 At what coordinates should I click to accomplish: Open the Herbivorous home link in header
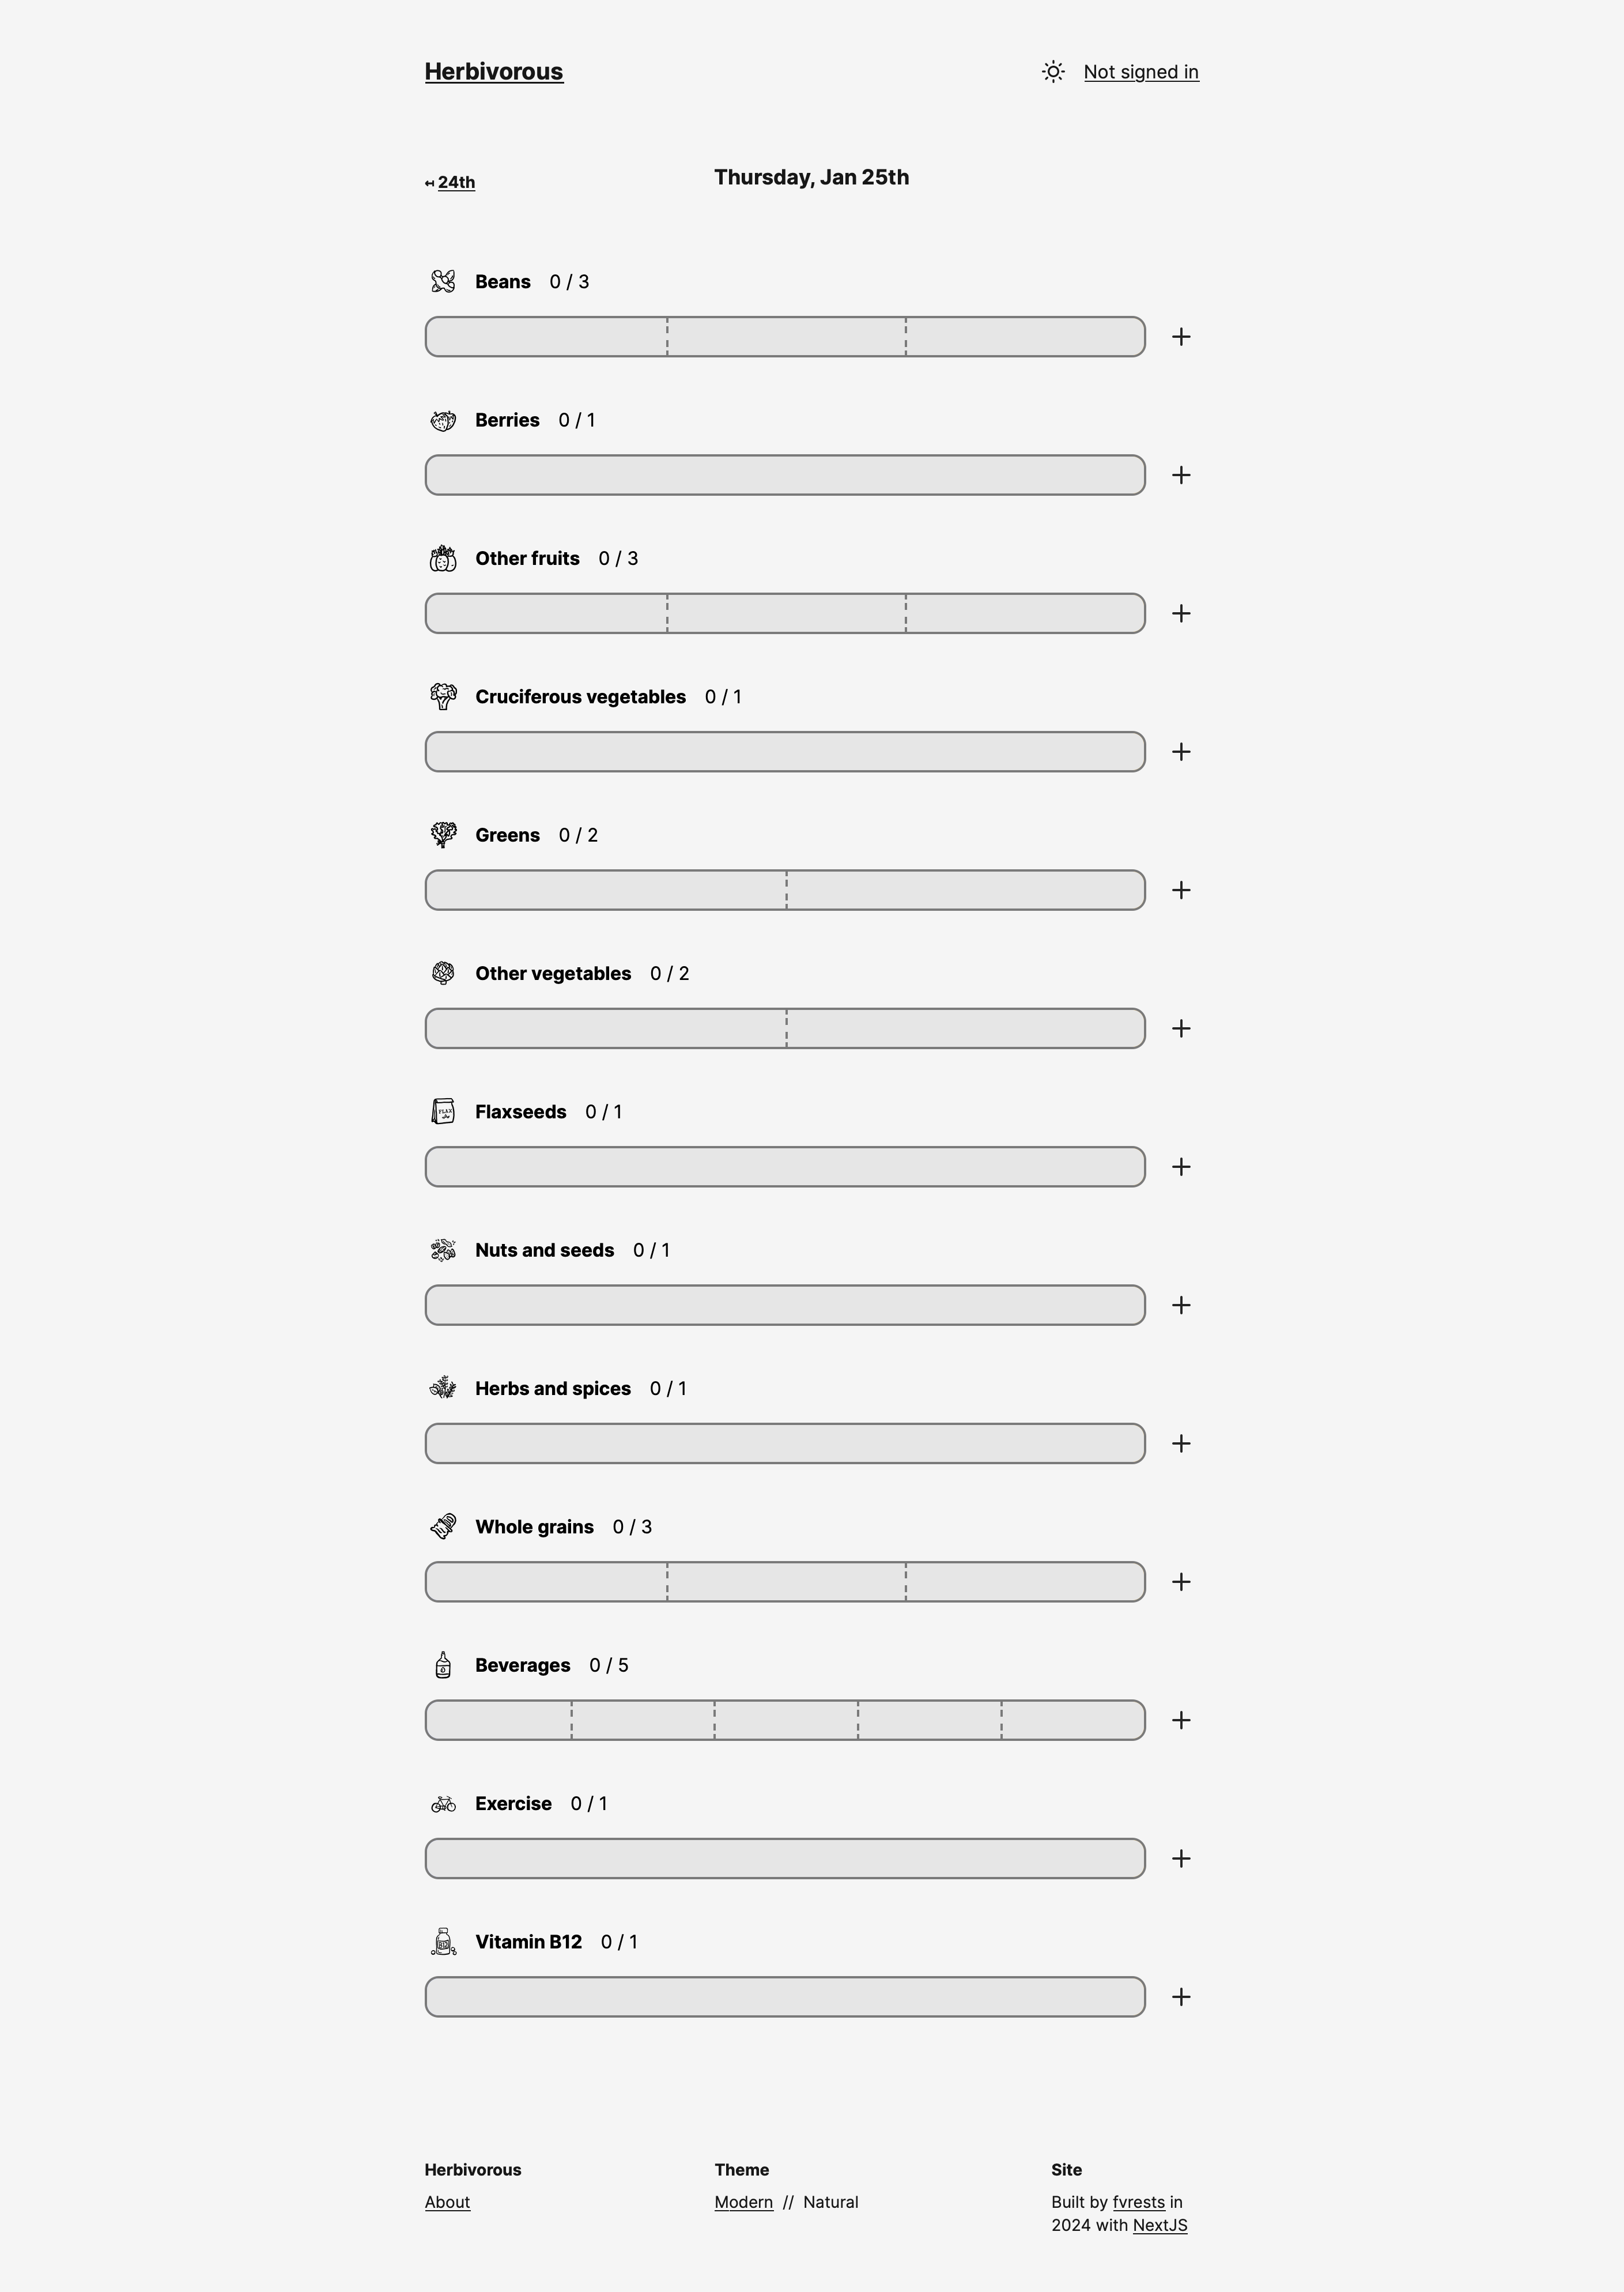[494, 72]
